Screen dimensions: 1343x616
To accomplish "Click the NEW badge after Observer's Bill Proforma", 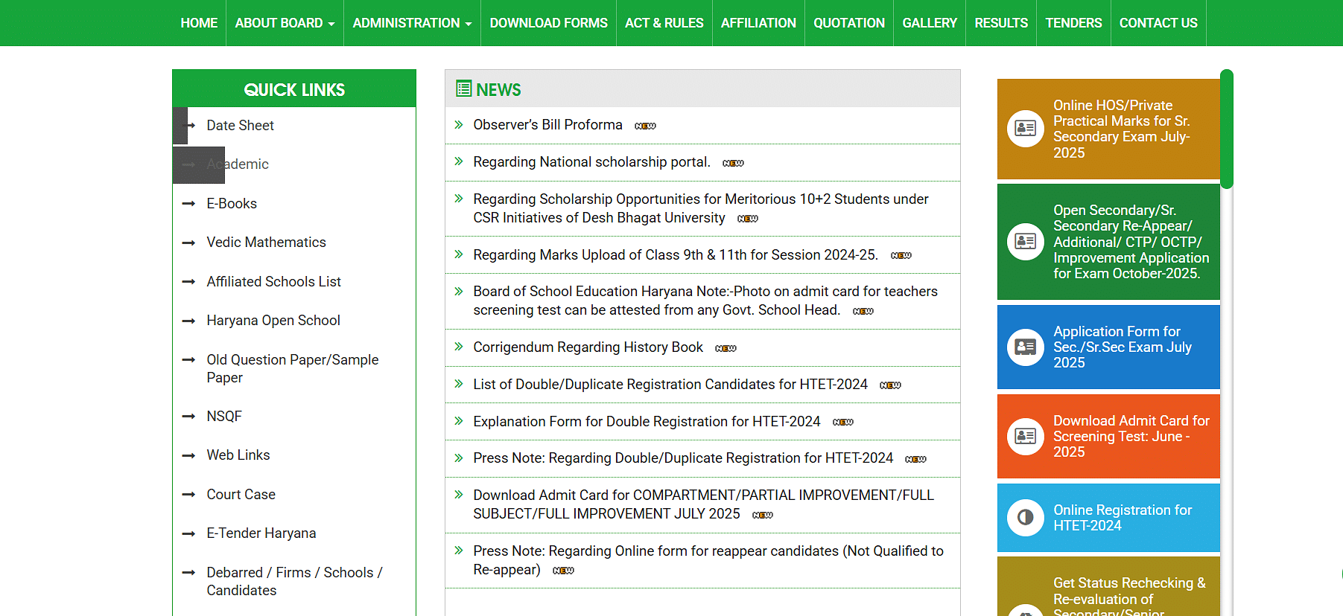I will pyautogui.click(x=645, y=126).
